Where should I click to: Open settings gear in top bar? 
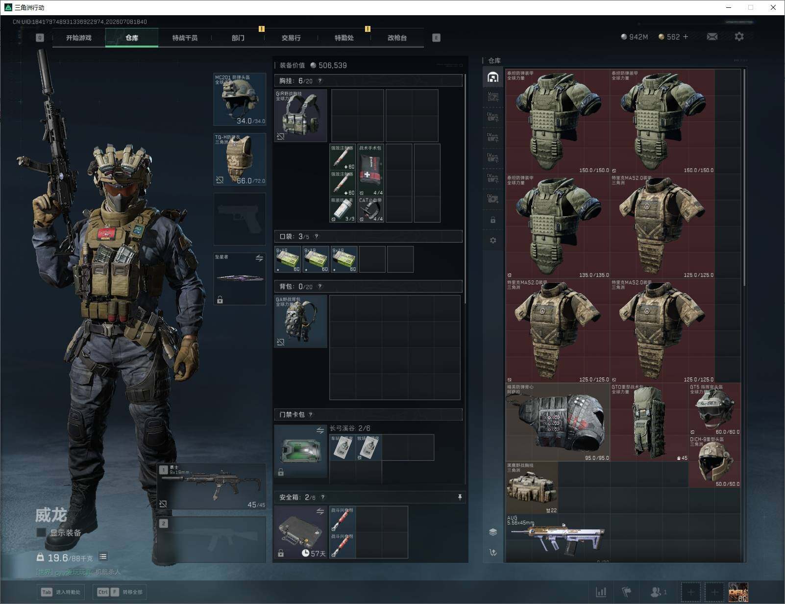(739, 37)
